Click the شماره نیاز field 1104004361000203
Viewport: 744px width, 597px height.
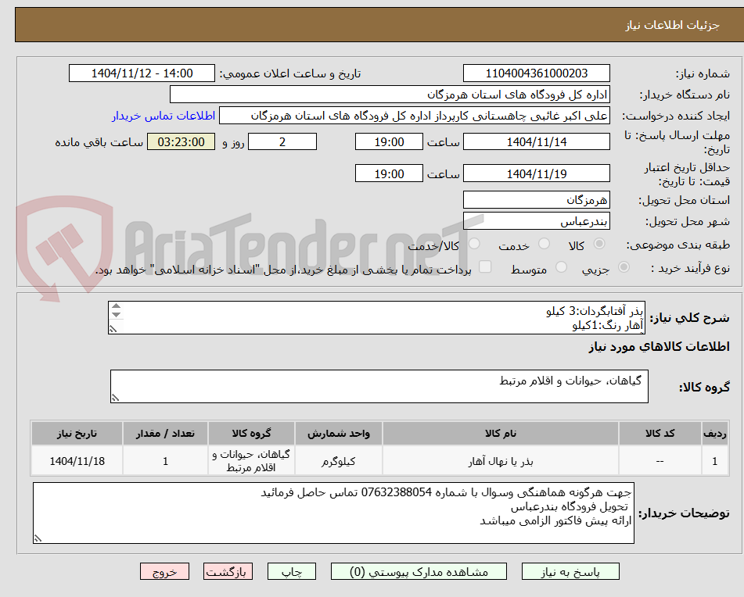pyautogui.click(x=536, y=73)
